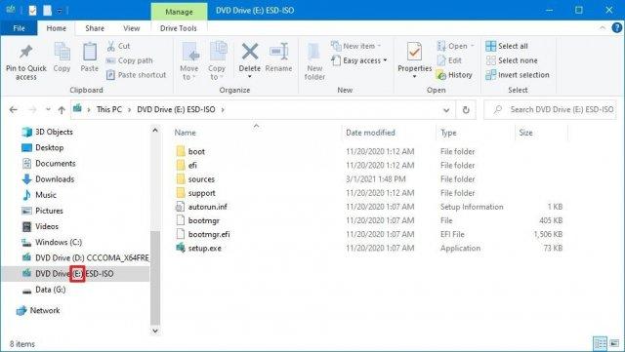This screenshot has width=625, height=352.
Task: Click the Search DVD Drive (E:) field
Action: coord(550,109)
